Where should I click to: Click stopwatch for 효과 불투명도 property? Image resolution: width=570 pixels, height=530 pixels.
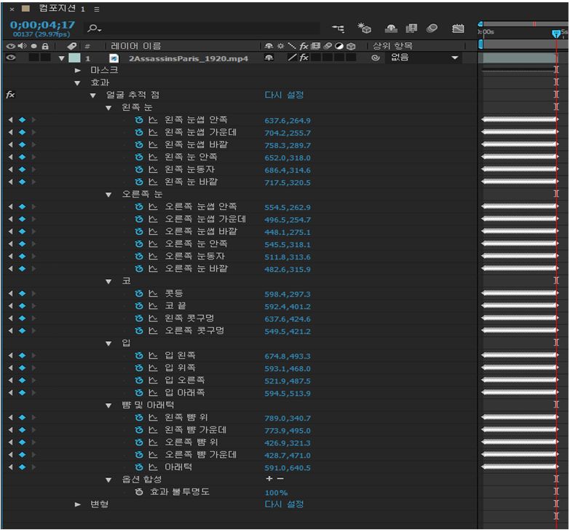[139, 492]
